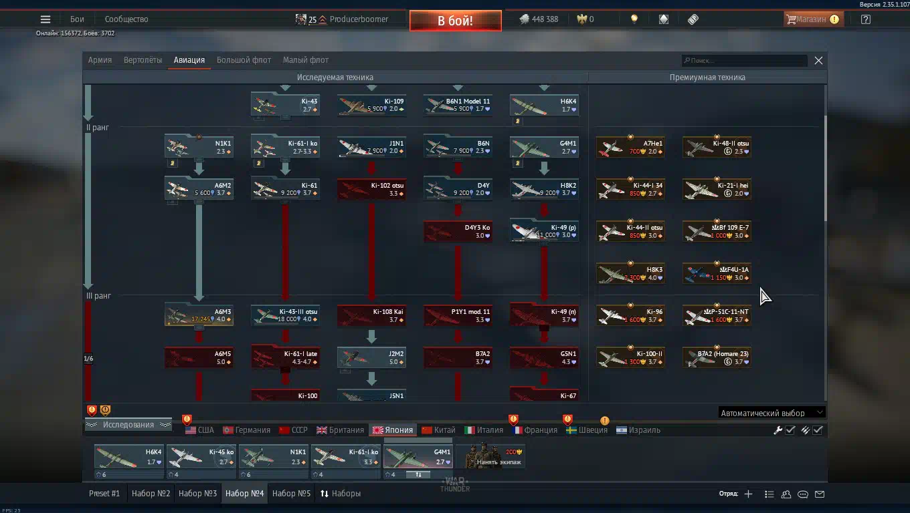This screenshot has width=910, height=513.
Task: Select the СССР nation tab
Action: (293, 430)
